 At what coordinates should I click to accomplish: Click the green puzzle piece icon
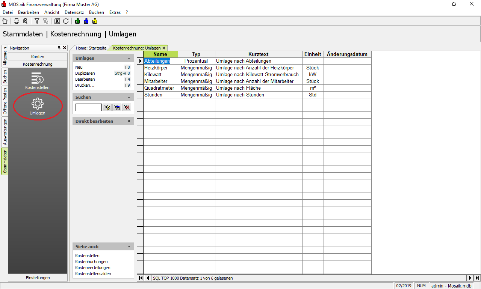pos(77,21)
